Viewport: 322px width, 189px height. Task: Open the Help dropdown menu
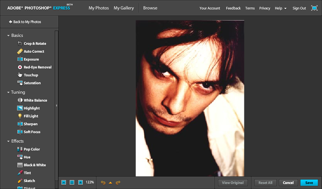pos(280,8)
